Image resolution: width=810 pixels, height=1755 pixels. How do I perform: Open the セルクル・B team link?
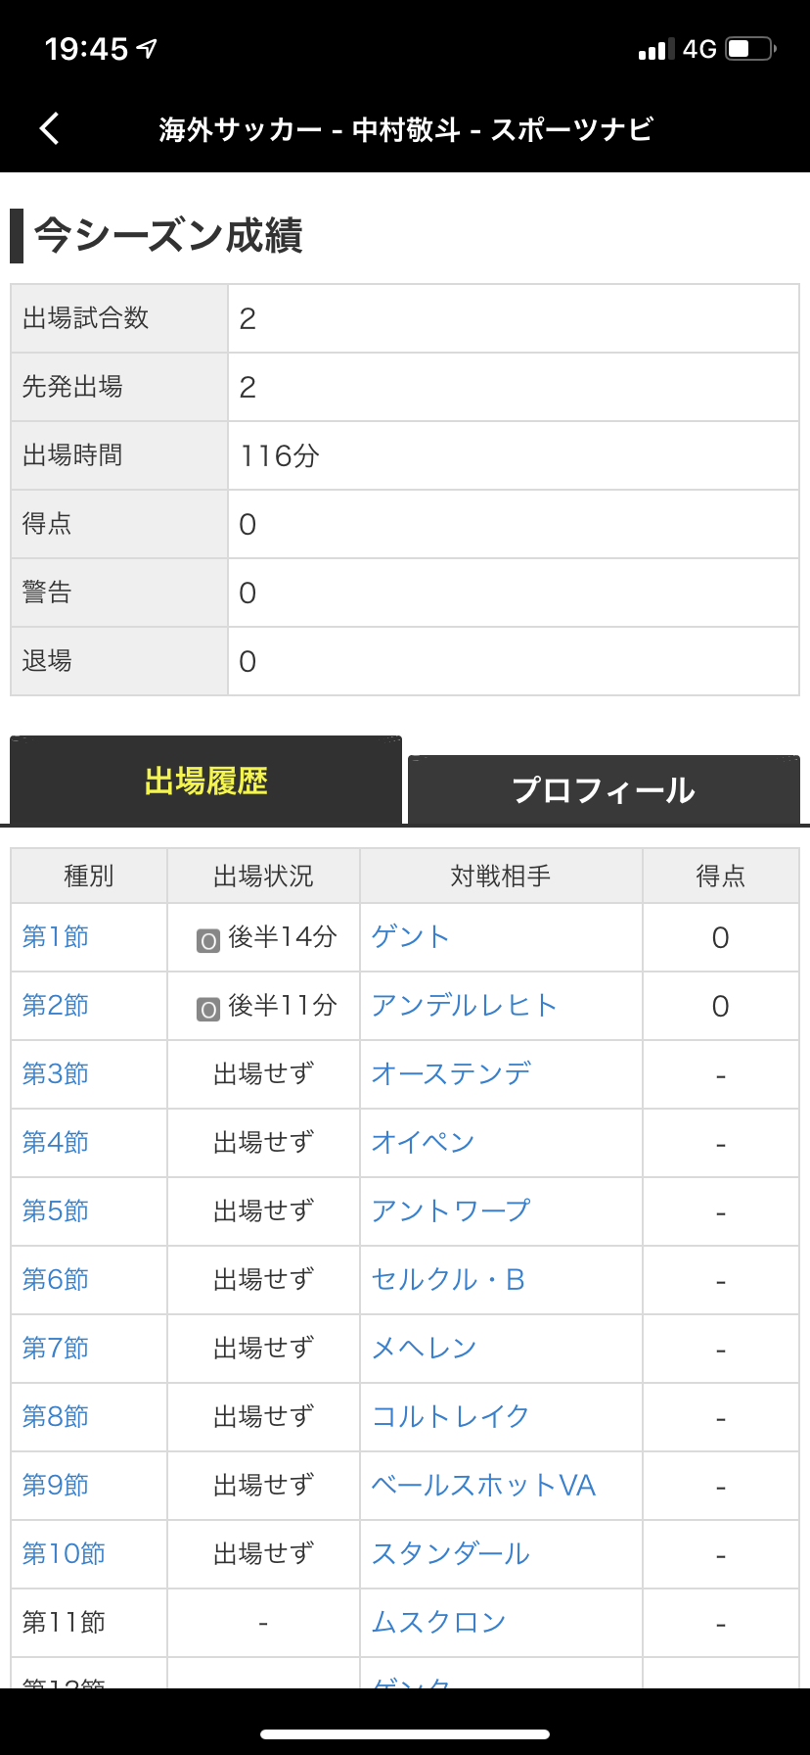click(448, 1280)
